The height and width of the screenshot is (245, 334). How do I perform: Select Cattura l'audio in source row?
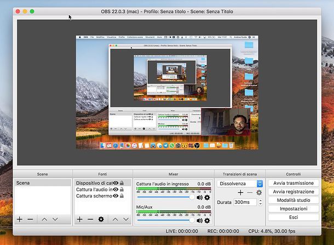[102, 189]
